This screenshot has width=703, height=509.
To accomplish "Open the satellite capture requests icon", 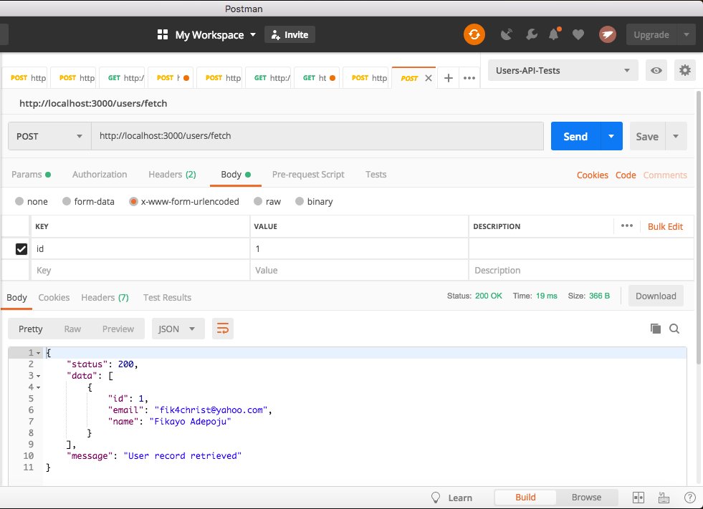I will 507,34.
